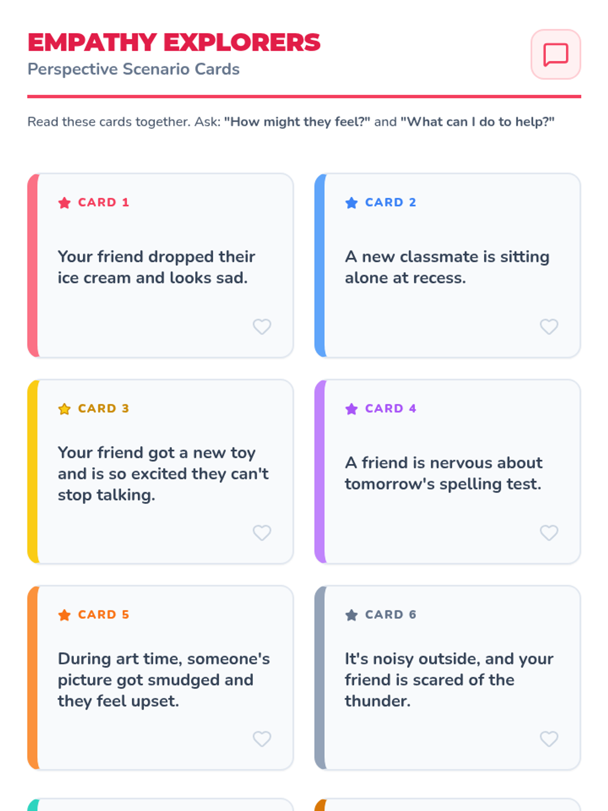The image size is (608, 811).
Task: Click the Empathy Explorers title
Action: click(x=174, y=43)
